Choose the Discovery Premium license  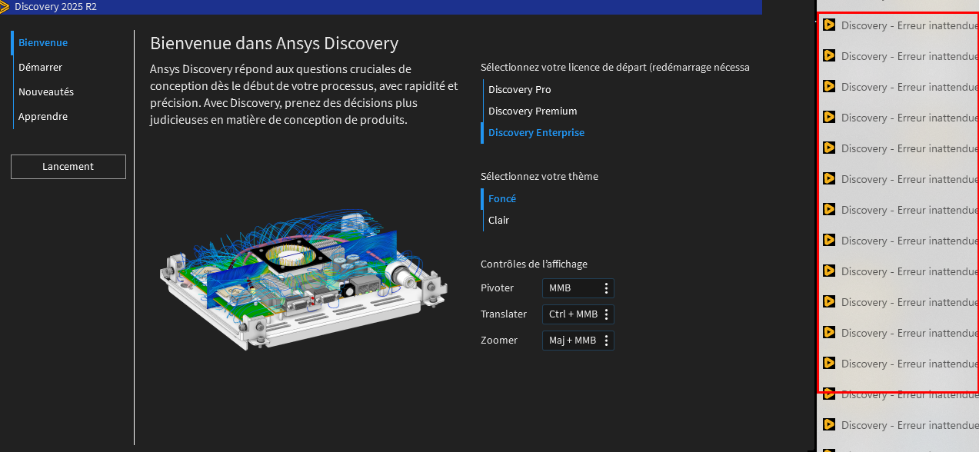coord(532,111)
